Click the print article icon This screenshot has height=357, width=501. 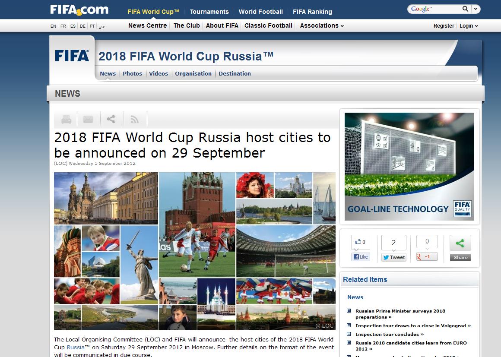[x=66, y=119]
